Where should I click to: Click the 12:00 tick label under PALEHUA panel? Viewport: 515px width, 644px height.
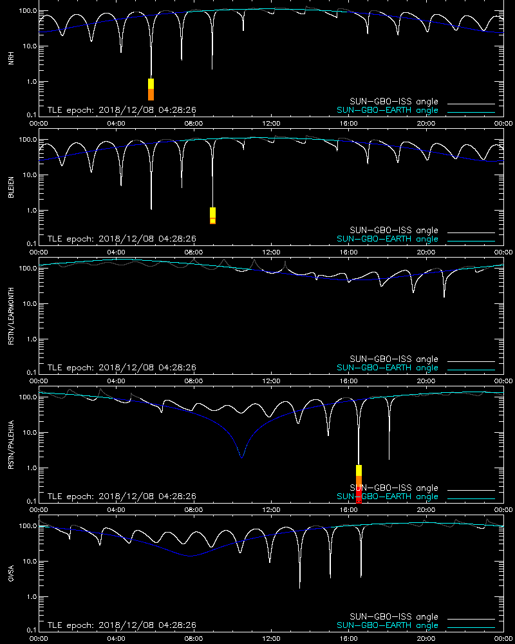coord(271,509)
